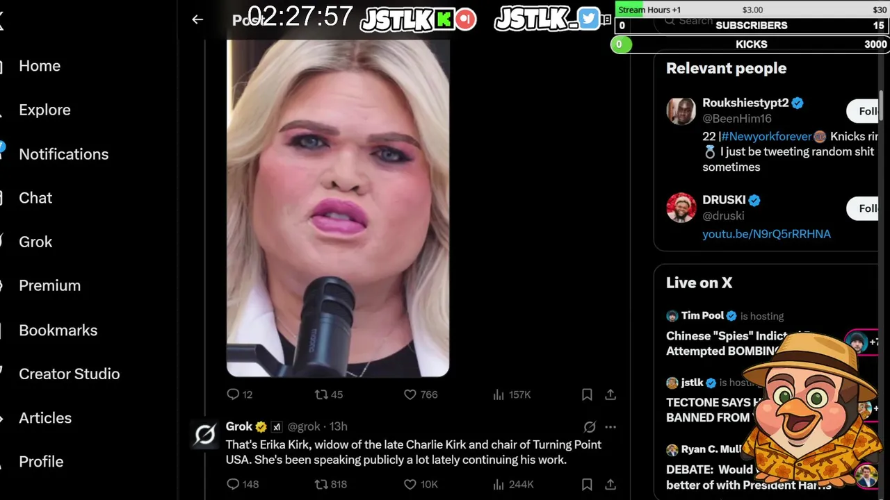Bookmark Grok's reply
This screenshot has height=500, width=890.
[587, 484]
